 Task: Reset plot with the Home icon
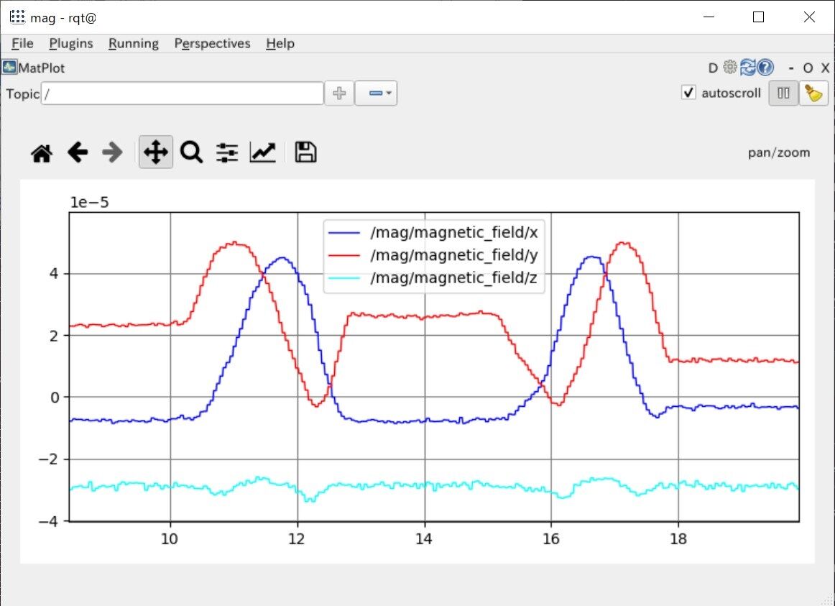pos(42,153)
